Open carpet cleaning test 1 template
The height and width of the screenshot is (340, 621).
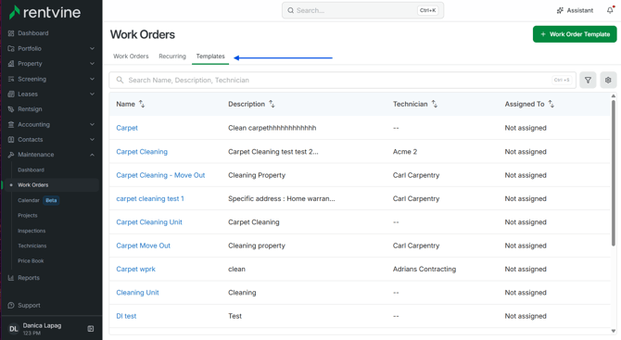tap(150, 198)
